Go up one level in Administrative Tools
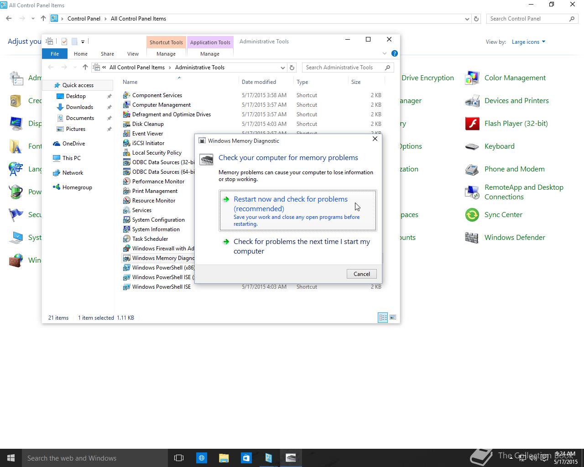The width and height of the screenshot is (584, 467). point(85,67)
